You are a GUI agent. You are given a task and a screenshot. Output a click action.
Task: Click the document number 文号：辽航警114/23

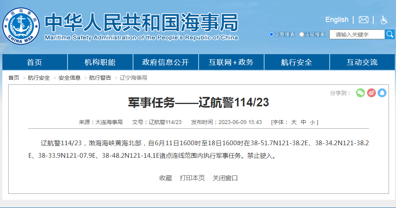coord(157,122)
